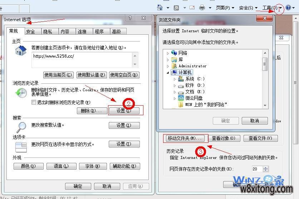Click the RSS feeds icon
The height and width of the screenshot is (199, 299).
click(176, 8)
